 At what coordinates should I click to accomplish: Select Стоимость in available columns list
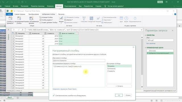(119, 71)
